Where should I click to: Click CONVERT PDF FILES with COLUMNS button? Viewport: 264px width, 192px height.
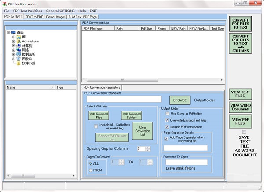240,44
